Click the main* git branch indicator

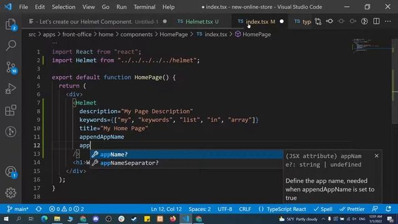[x=17, y=209]
